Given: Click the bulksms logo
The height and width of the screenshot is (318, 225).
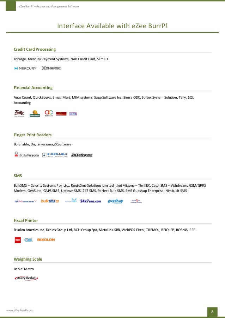Looking at the screenshot, I should [50, 201].
